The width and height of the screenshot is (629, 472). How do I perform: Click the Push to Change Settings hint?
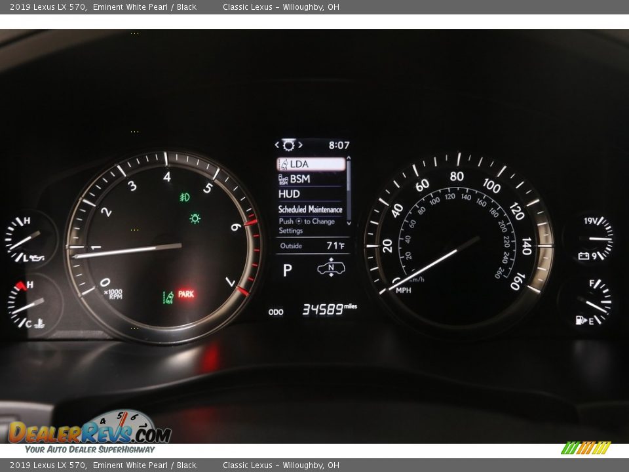pyautogui.click(x=307, y=226)
